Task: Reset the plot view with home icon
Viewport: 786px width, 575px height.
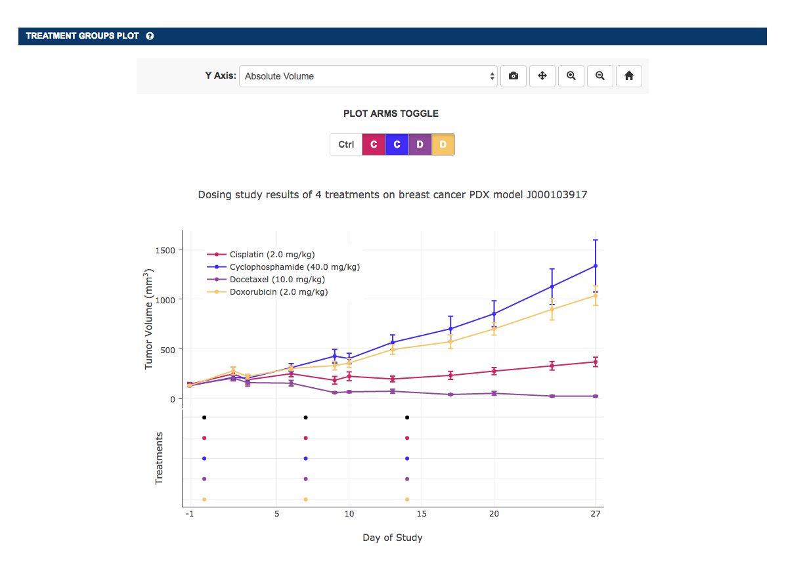Action: tap(629, 76)
